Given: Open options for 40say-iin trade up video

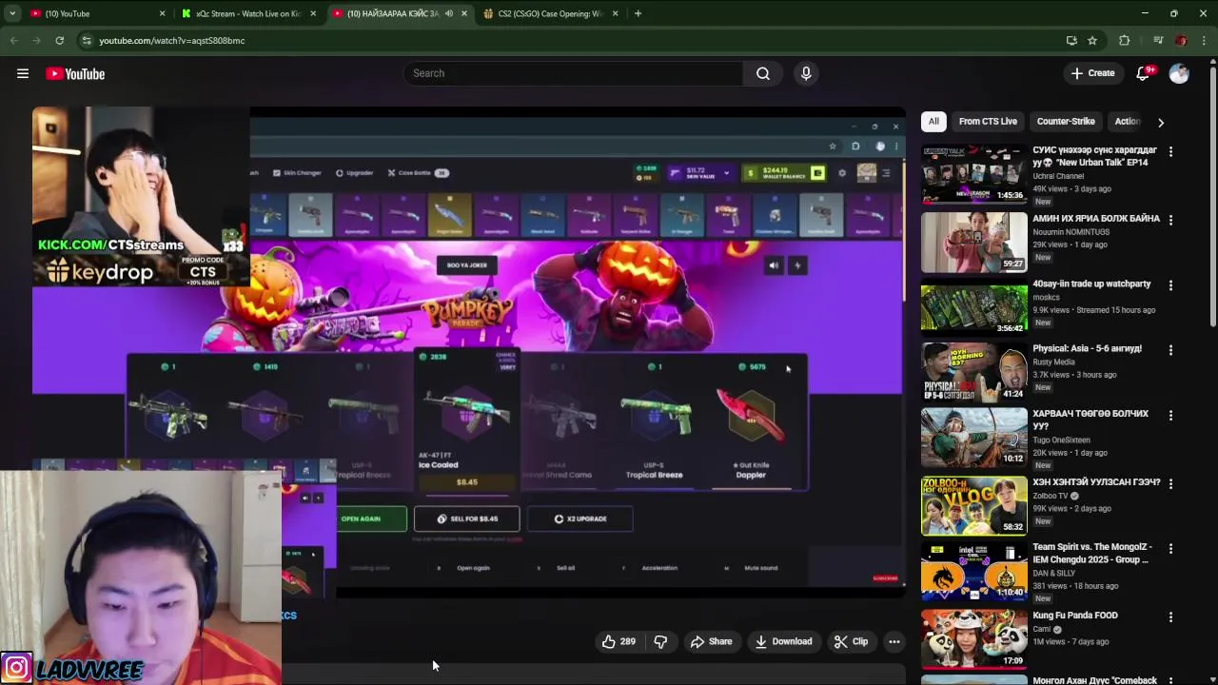Looking at the screenshot, I should (x=1170, y=285).
